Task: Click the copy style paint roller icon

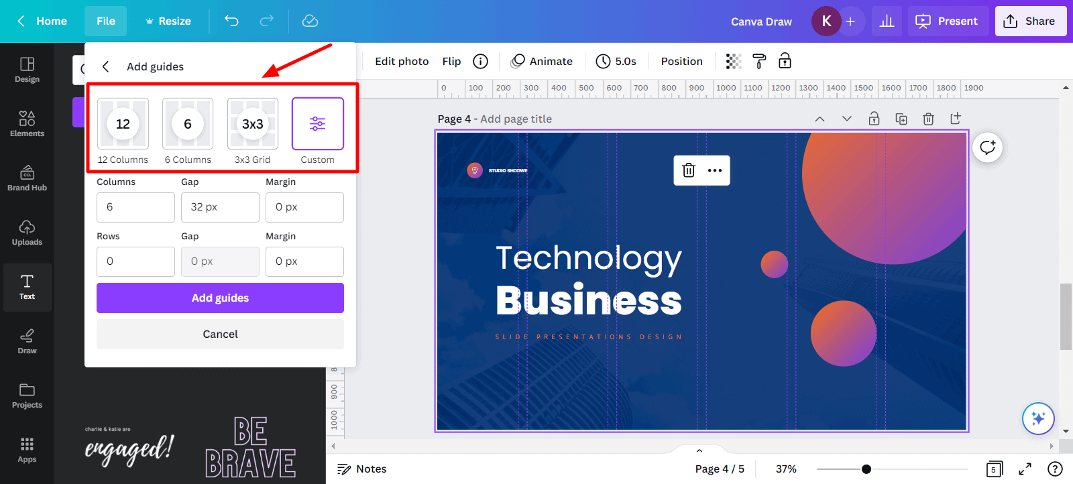Action: (759, 61)
